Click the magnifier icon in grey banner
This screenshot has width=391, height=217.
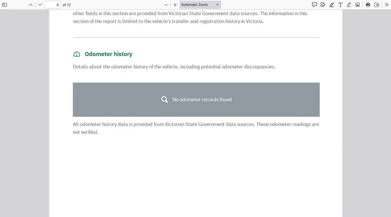pyautogui.click(x=165, y=100)
